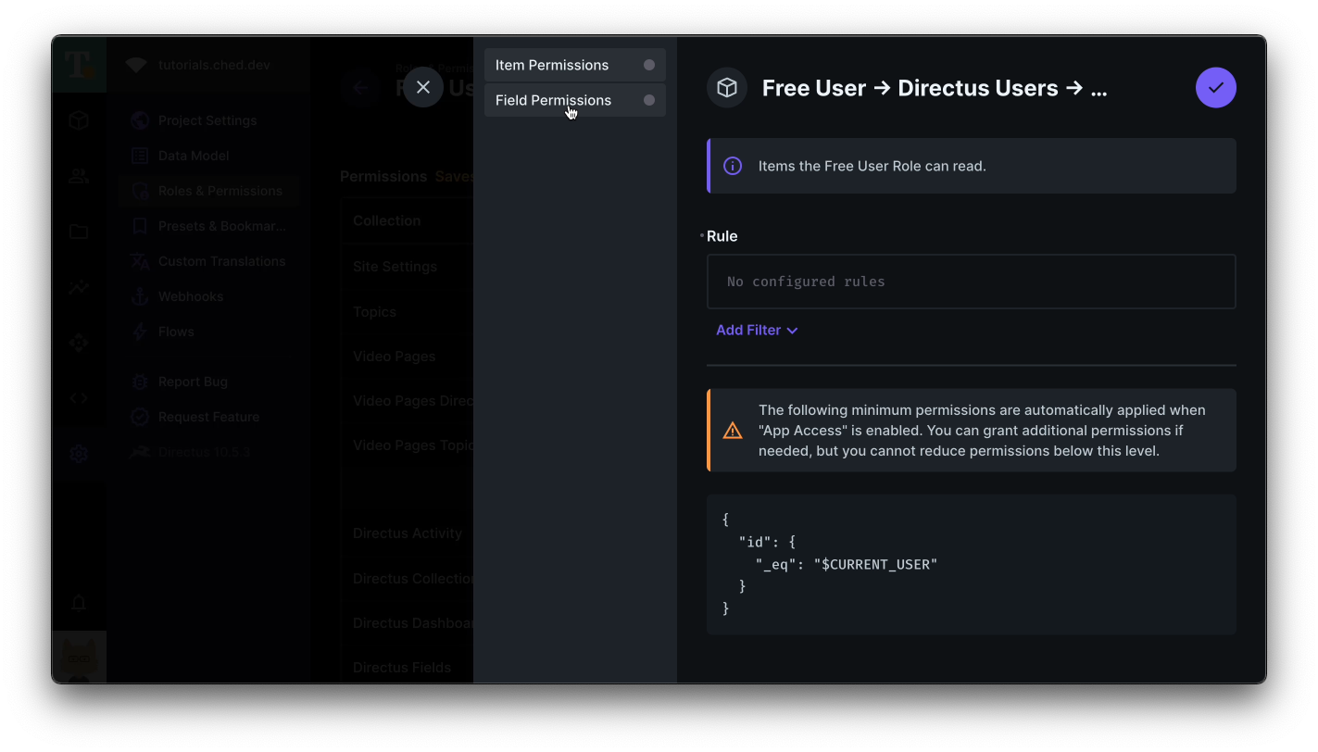Click the cube icon beside the drawer title
The image size is (1318, 752).
pyautogui.click(x=726, y=87)
